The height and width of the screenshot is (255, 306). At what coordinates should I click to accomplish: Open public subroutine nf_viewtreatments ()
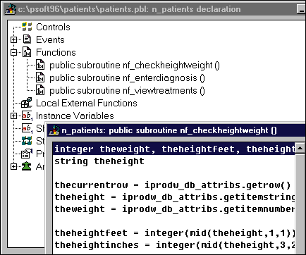127,91
